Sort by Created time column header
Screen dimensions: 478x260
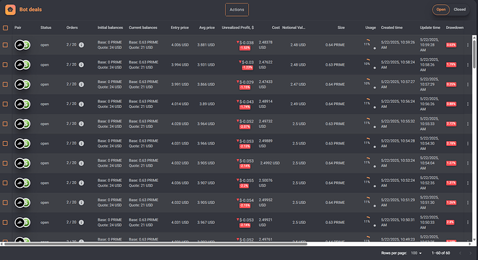391,28
